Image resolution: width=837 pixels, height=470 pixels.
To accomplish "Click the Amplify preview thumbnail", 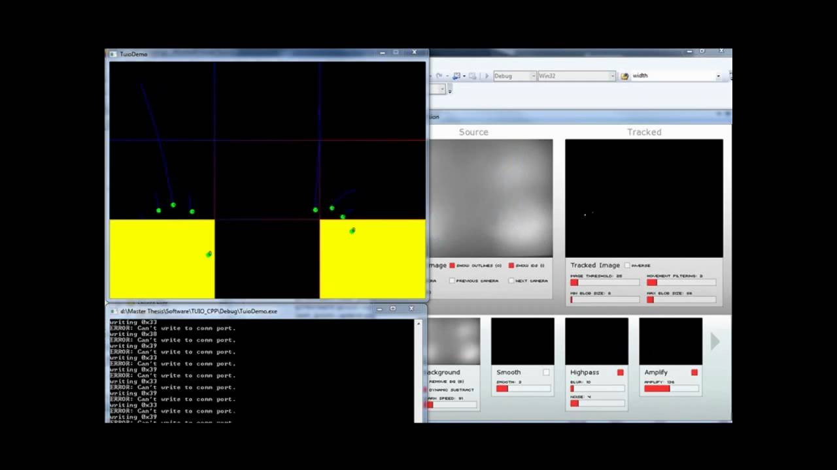I will click(671, 341).
